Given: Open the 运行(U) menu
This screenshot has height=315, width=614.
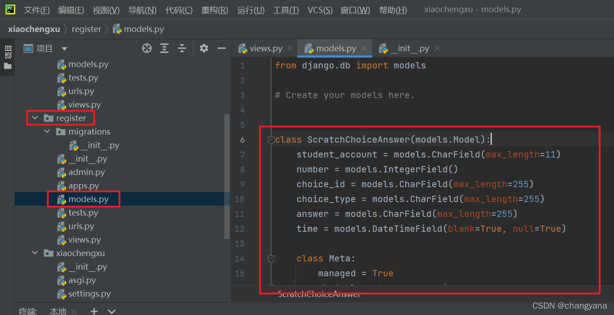Looking at the screenshot, I should point(251,10).
